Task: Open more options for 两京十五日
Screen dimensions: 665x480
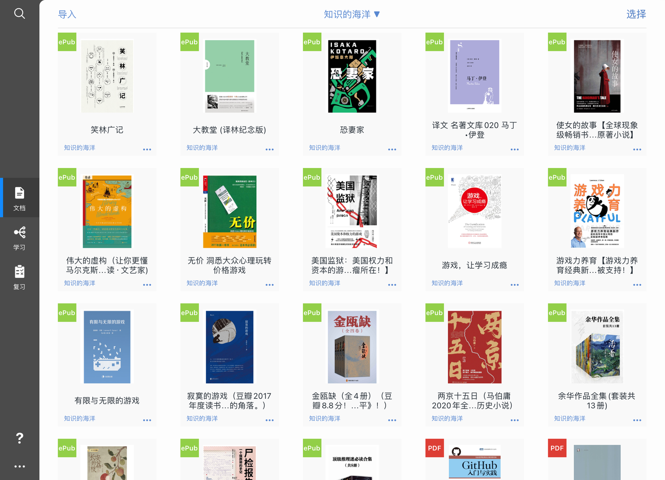Action: click(x=514, y=420)
